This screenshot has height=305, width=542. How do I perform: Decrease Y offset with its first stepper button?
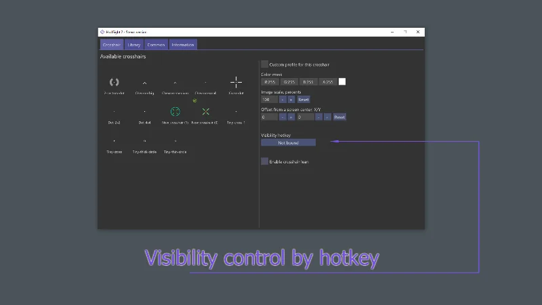point(318,117)
